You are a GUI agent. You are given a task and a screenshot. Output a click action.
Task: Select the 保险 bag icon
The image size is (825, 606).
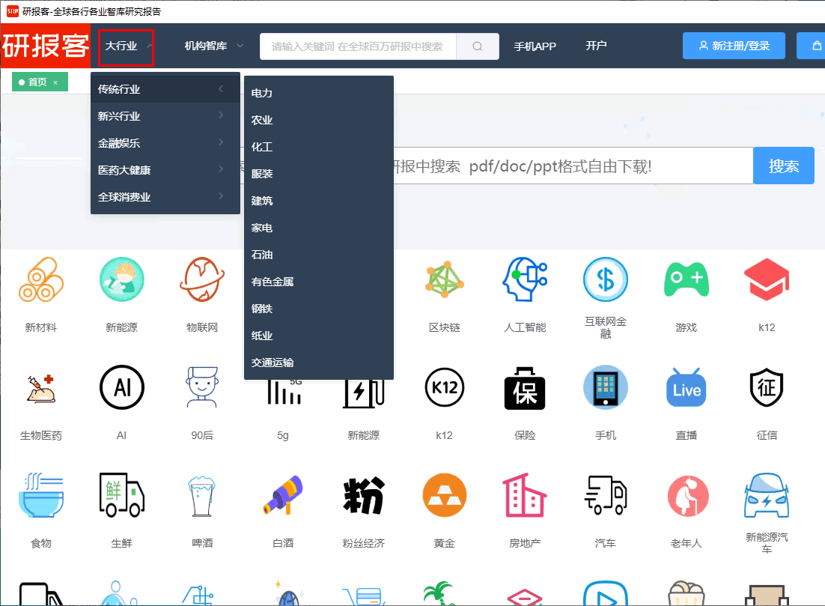click(525, 388)
